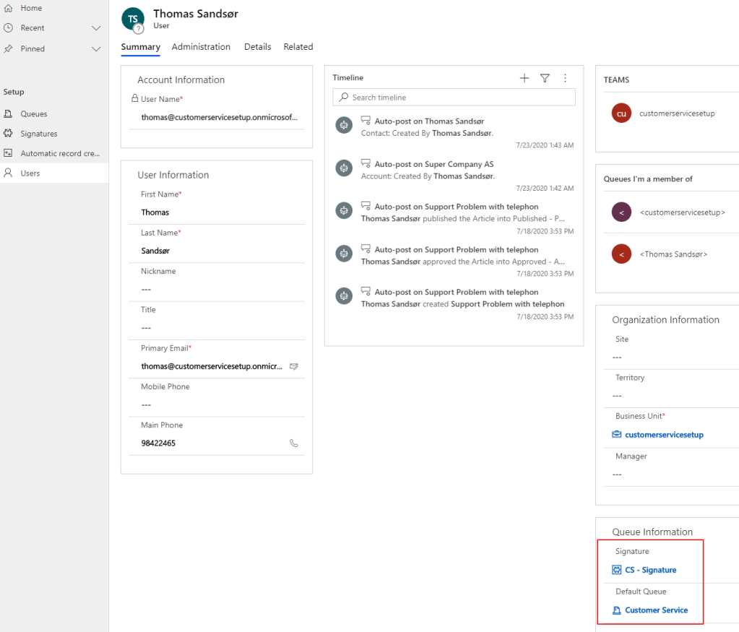The height and width of the screenshot is (632, 739).
Task: Click the phone icon beside Main Phone
Action: point(294,443)
